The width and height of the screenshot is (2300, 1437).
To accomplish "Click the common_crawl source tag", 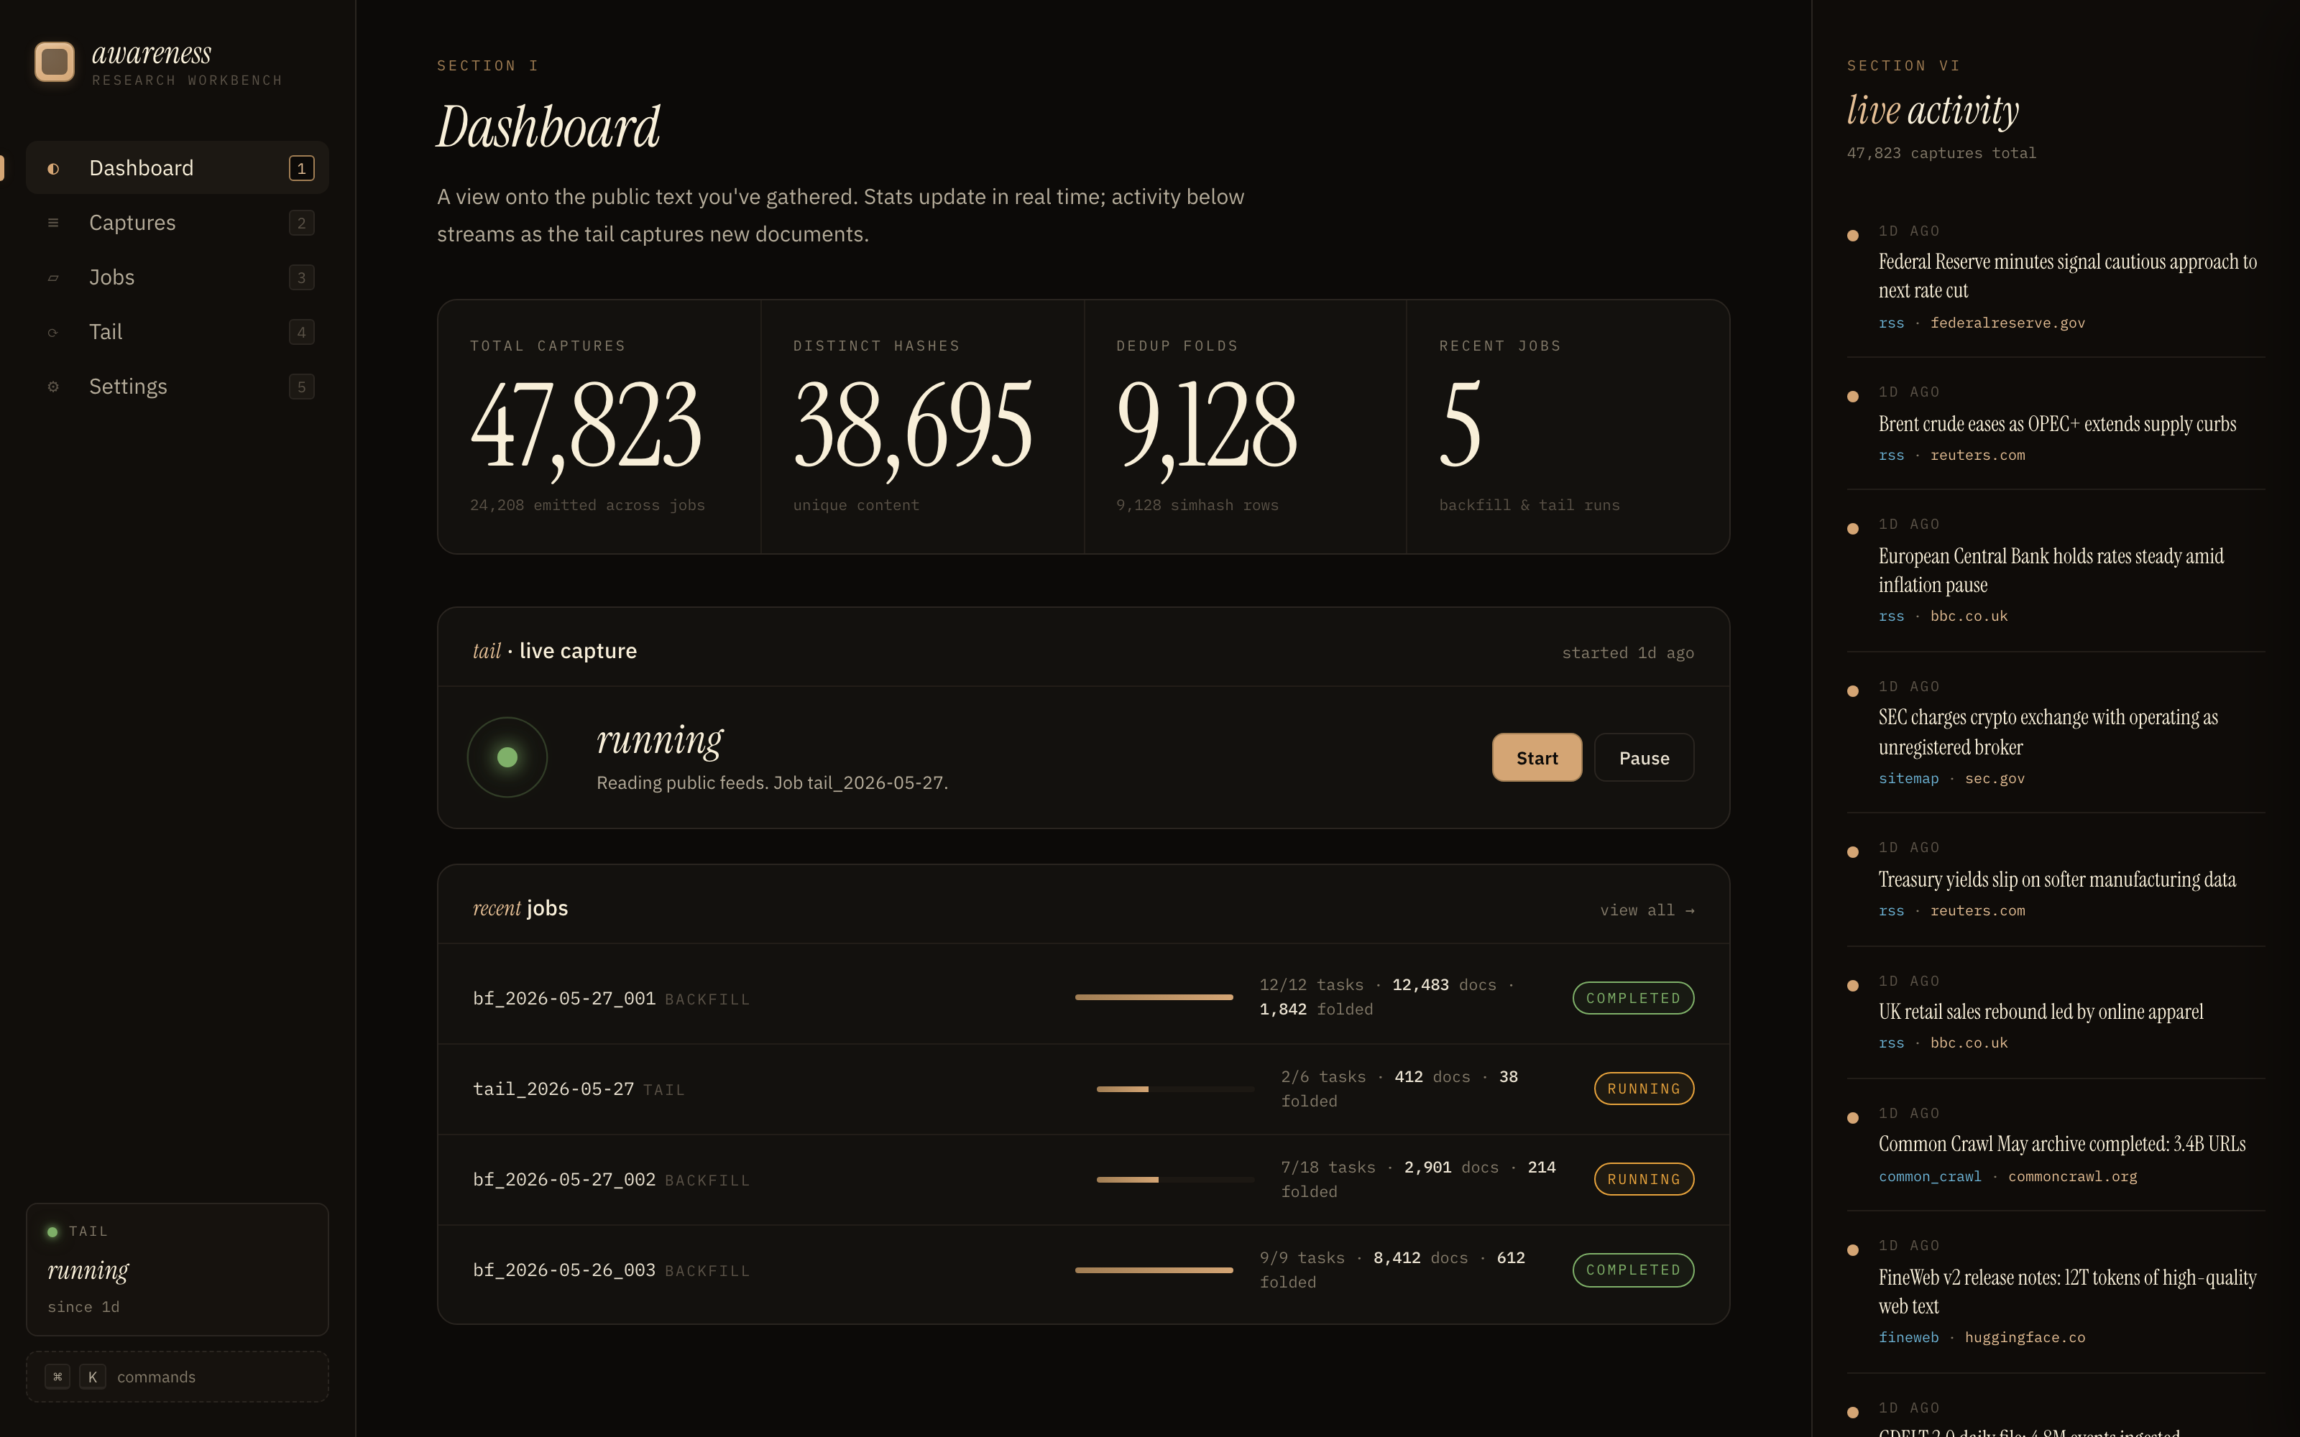I will pos(1929,1177).
